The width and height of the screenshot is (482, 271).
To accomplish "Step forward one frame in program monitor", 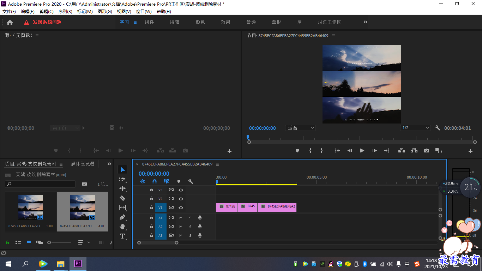I will point(374,151).
